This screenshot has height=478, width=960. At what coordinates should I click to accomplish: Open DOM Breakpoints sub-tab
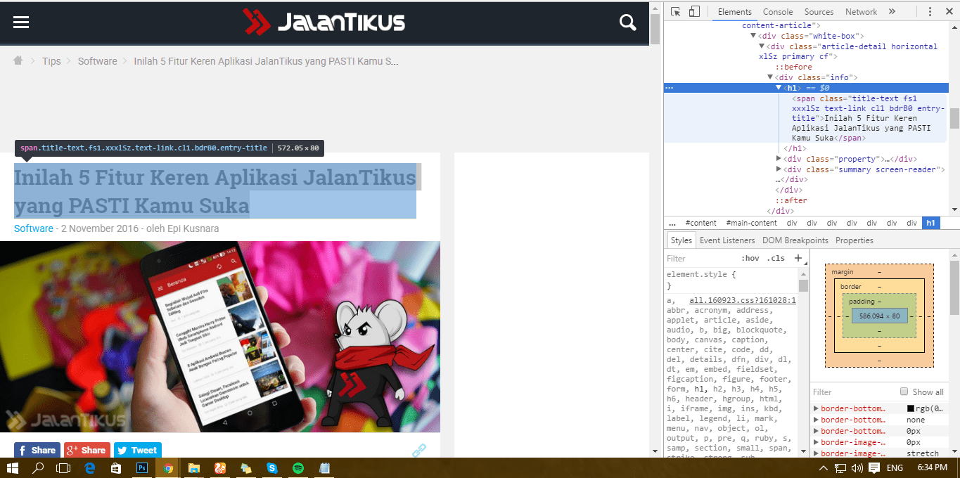(x=795, y=240)
